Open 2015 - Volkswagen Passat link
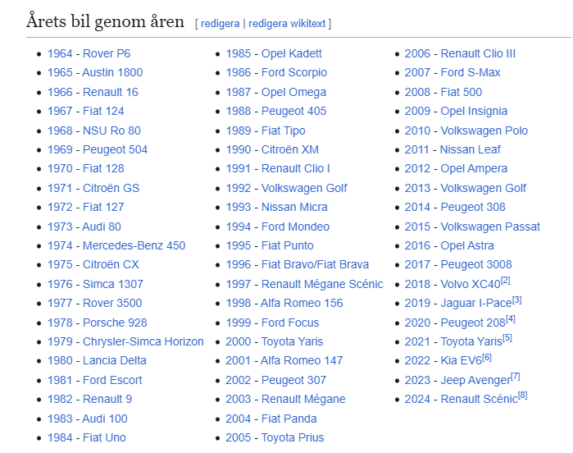The image size is (573, 453). [x=472, y=226]
